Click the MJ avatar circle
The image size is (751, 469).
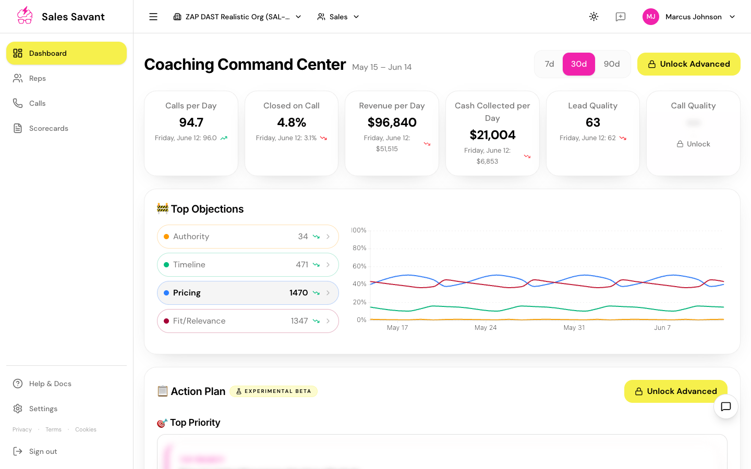click(x=651, y=17)
